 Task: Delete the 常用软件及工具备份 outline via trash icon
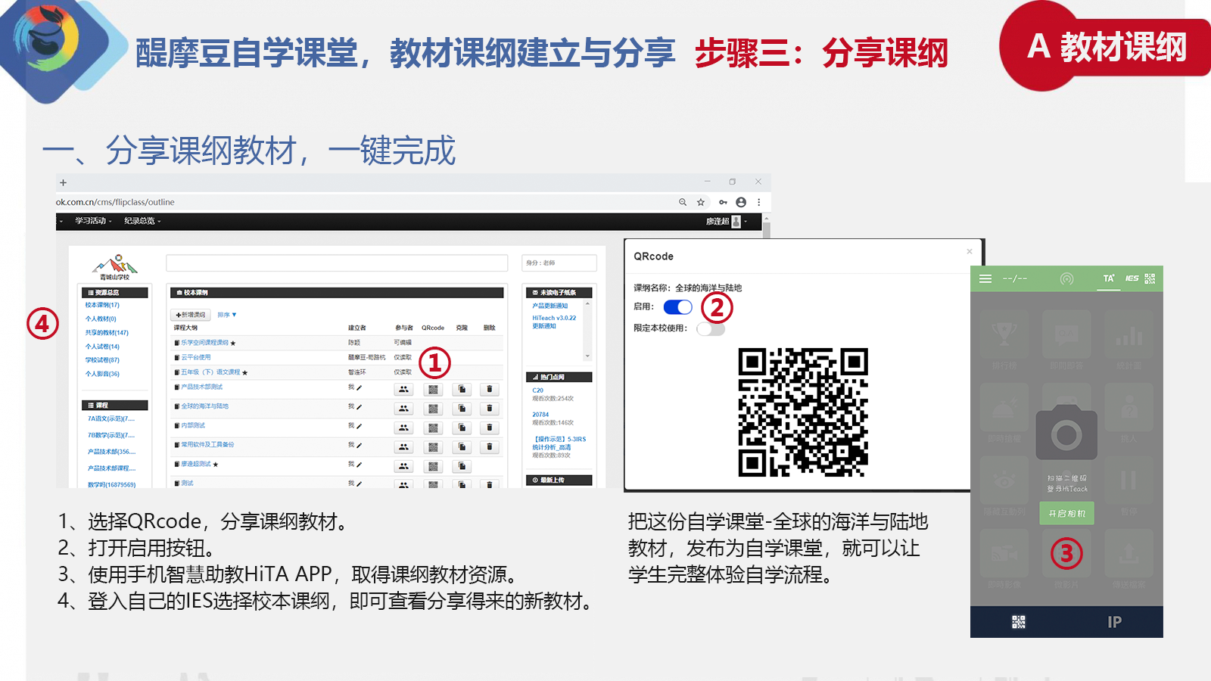490,447
